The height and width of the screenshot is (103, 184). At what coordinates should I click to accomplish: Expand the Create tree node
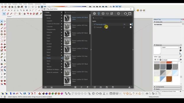tap(44, 12)
